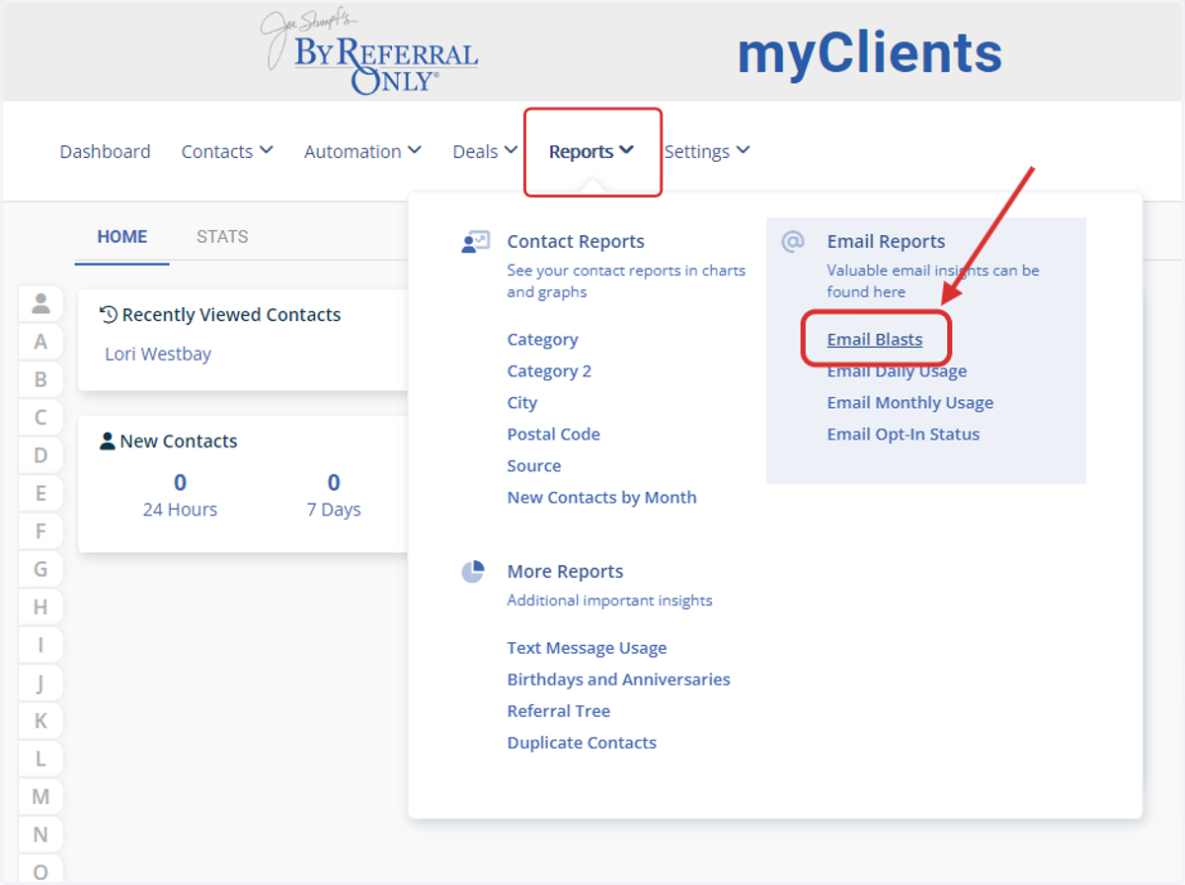Viewport: 1185px width, 885px height.
Task: Open the Category report
Action: 542,340
